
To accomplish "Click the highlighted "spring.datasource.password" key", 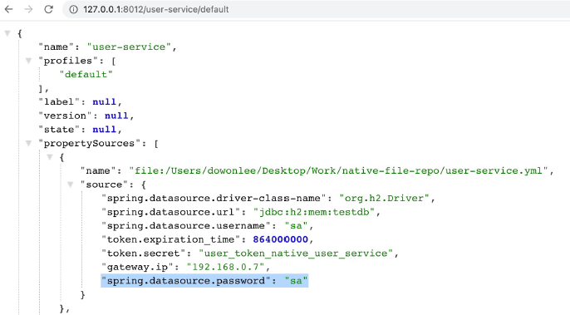I will tap(186, 281).
